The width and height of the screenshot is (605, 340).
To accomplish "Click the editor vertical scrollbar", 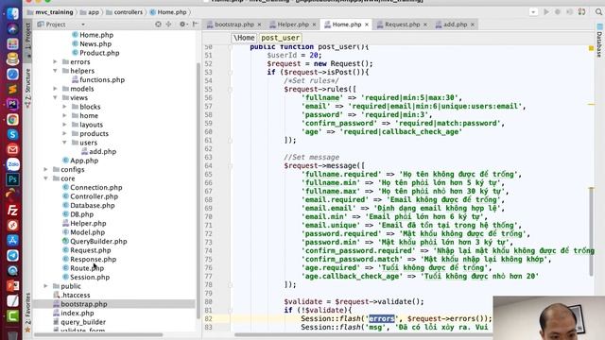I will click(591, 231).
